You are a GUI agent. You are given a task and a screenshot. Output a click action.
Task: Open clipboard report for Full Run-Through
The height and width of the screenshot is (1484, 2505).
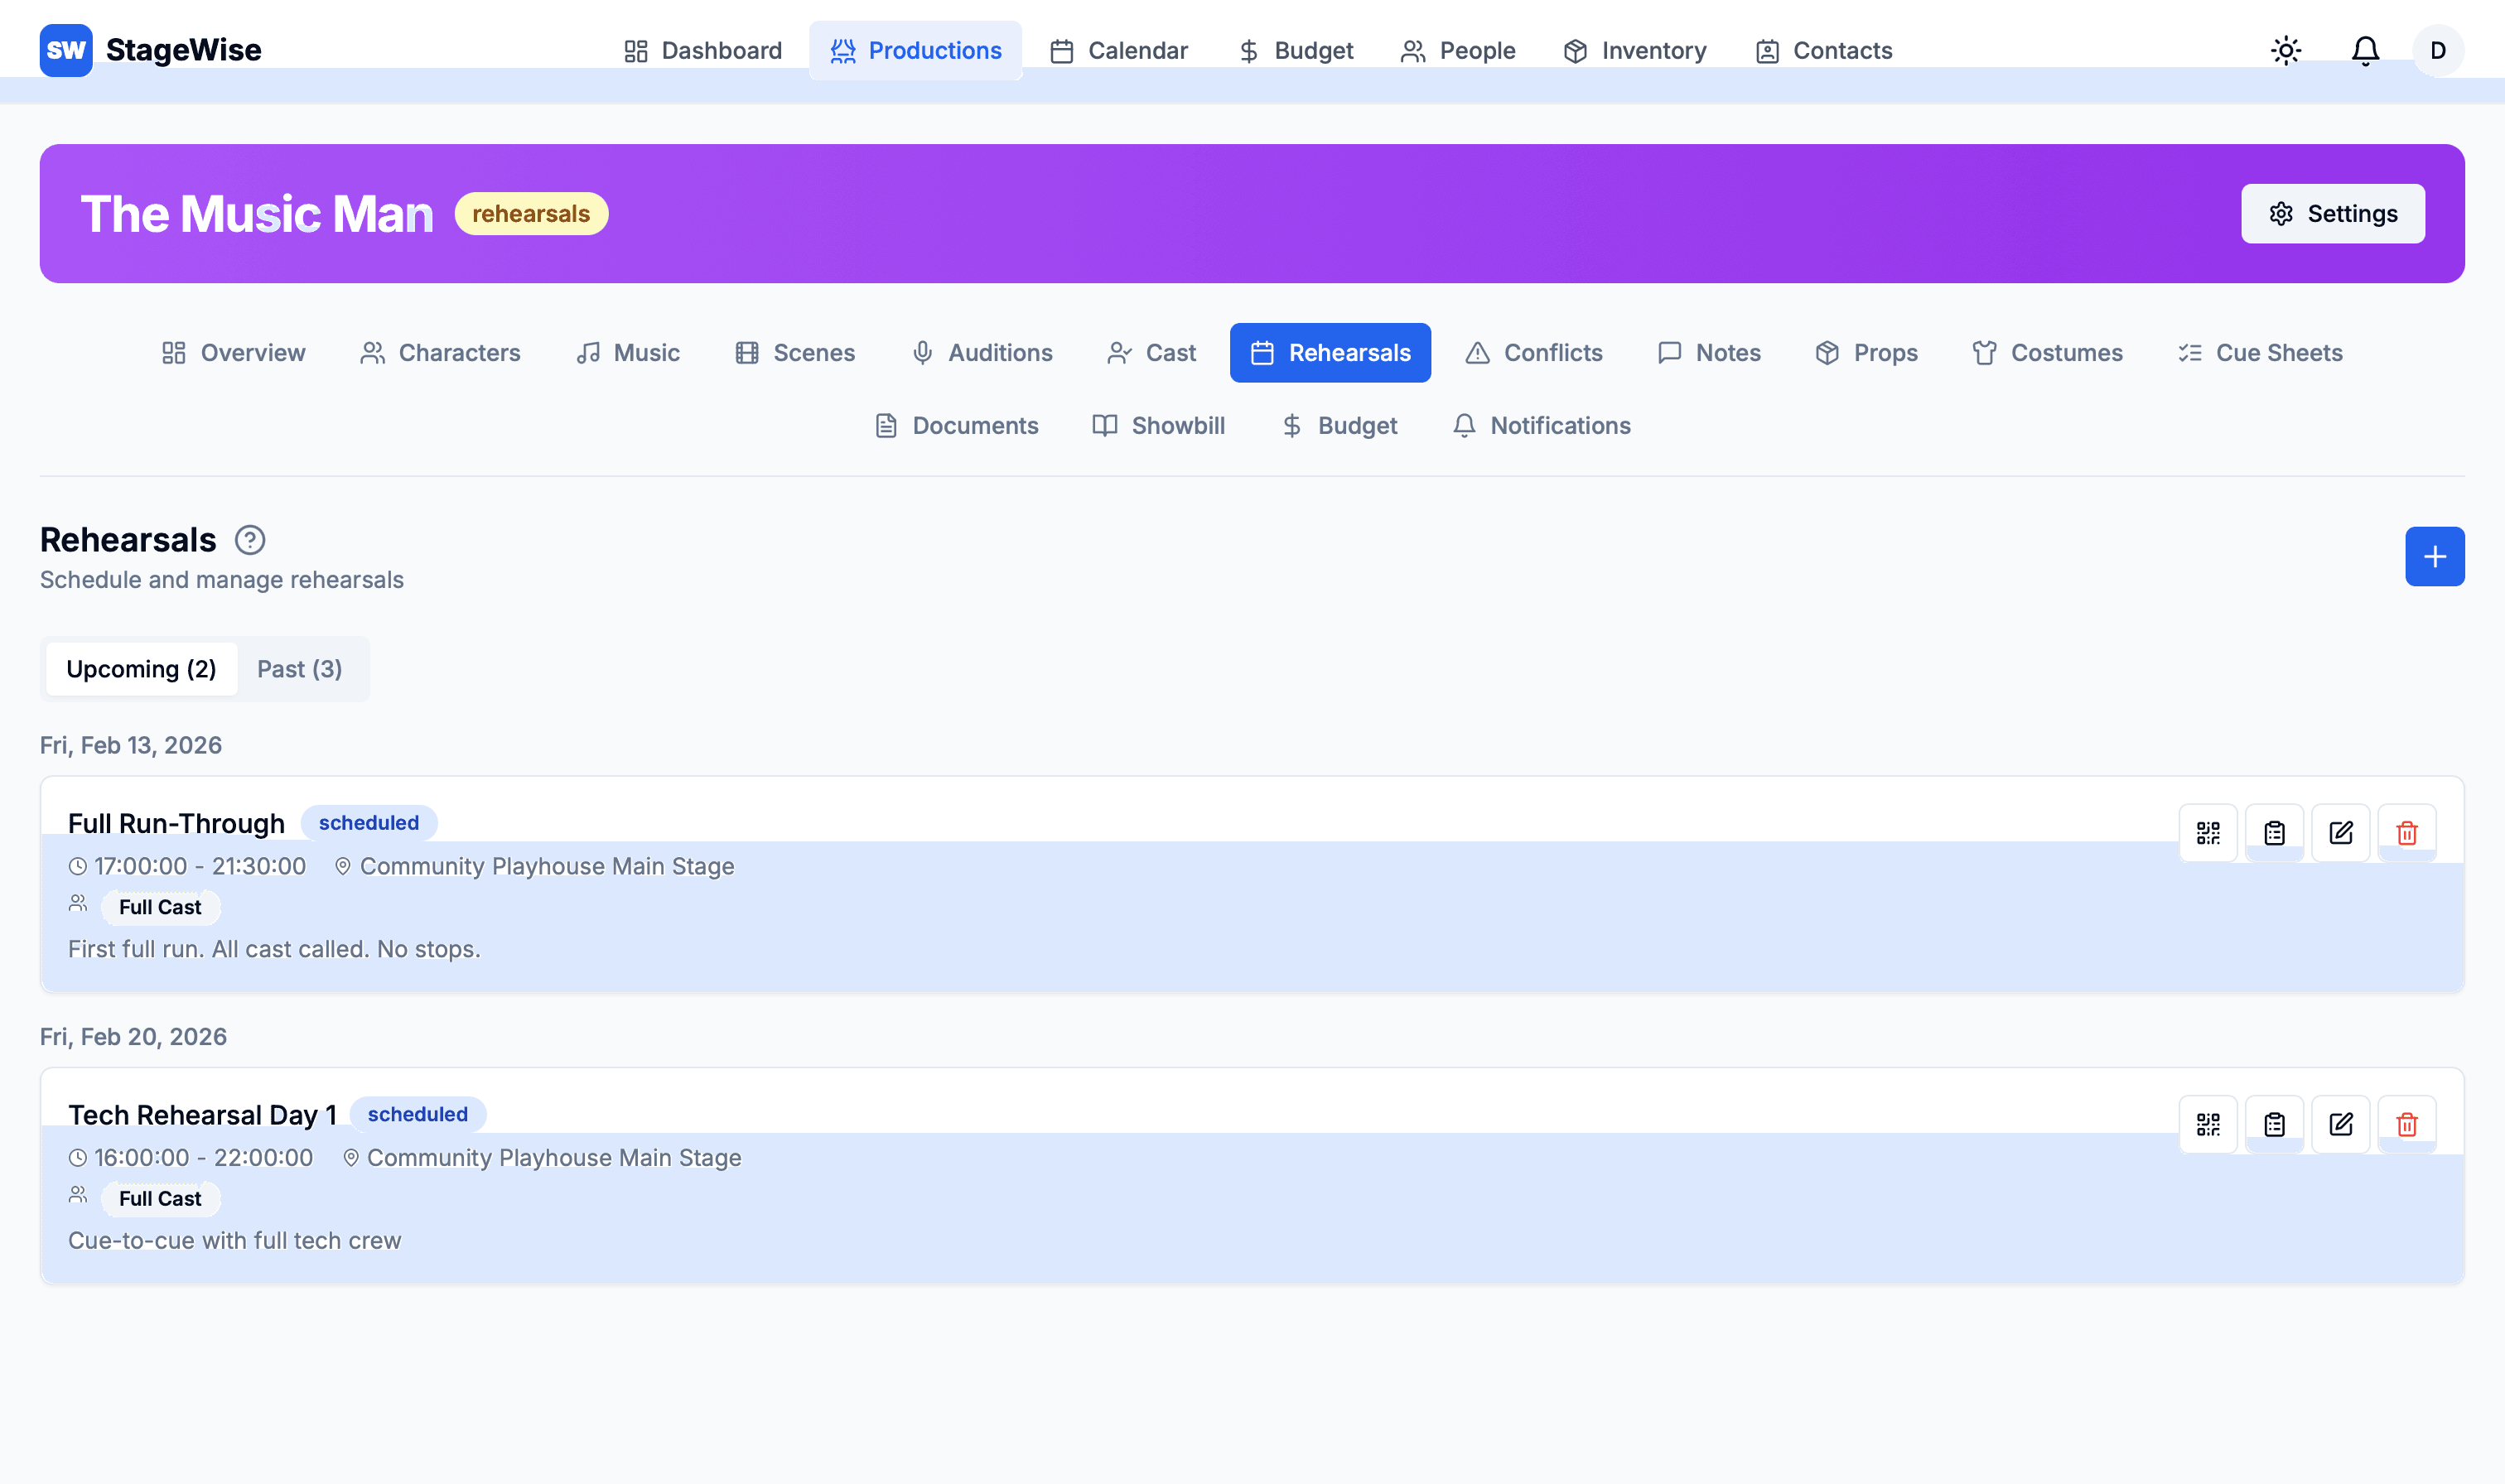(2273, 832)
